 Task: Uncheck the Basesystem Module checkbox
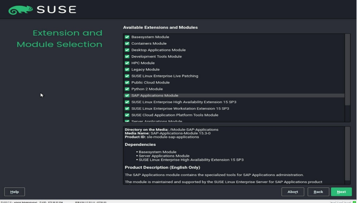pyautogui.click(x=127, y=37)
